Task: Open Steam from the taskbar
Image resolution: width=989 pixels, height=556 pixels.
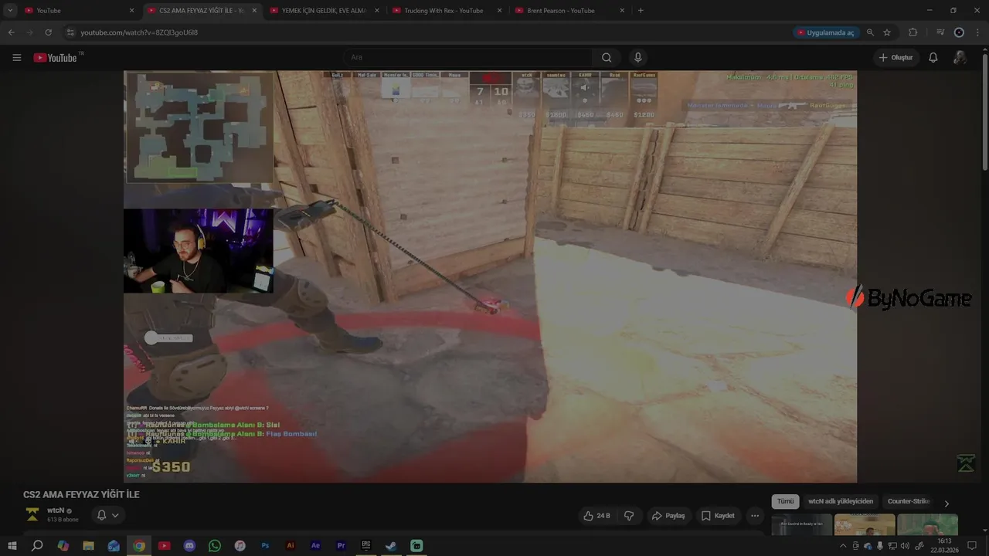Action: point(391,545)
